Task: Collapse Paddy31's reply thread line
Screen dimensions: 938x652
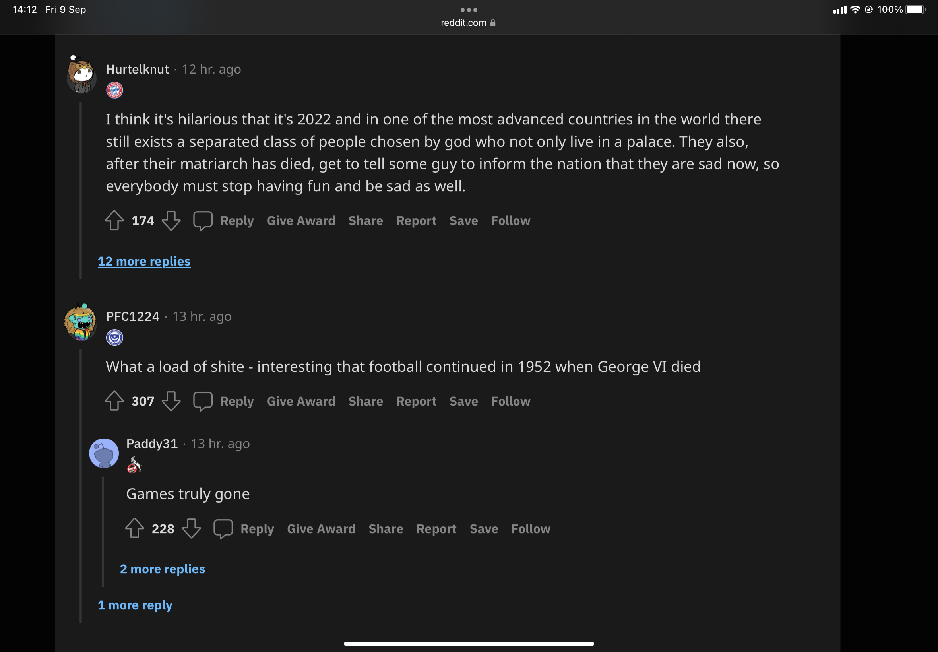Action: click(x=103, y=531)
